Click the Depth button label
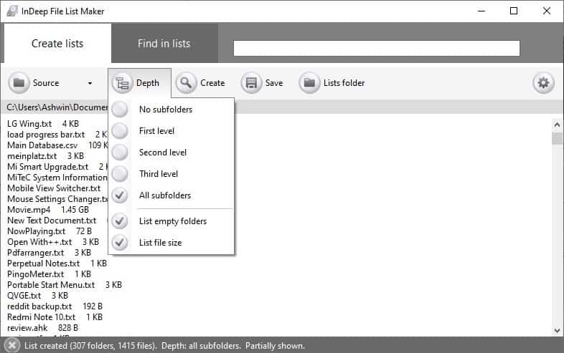This screenshot has height=353, width=564. (148, 83)
